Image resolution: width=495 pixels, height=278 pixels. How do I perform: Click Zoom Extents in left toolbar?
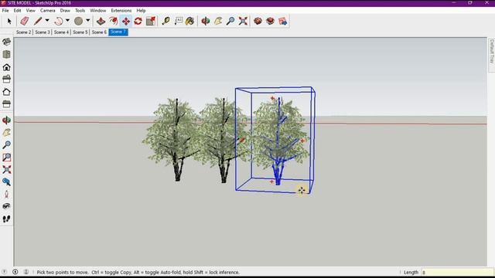6,170
